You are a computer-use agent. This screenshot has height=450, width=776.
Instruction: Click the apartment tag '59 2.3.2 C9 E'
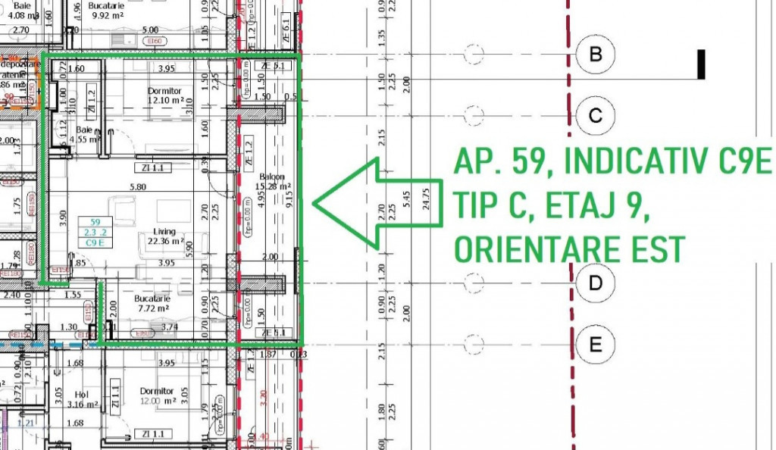point(95,233)
